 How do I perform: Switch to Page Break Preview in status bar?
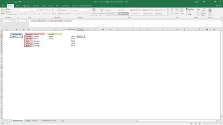tap(200, 124)
